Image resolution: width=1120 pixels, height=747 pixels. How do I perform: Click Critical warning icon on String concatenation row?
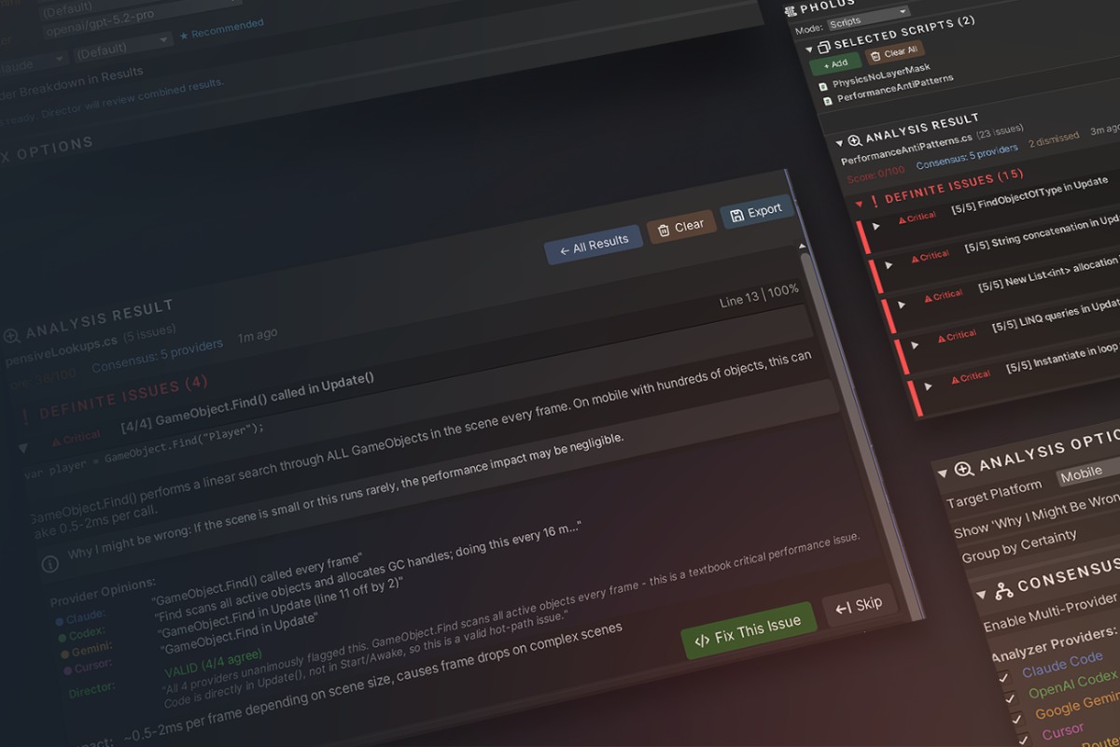coord(915,258)
